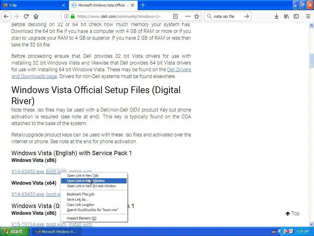The height and width of the screenshot is (236, 314).
Task: Select Bookmark This Link
Action: pos(94,194)
